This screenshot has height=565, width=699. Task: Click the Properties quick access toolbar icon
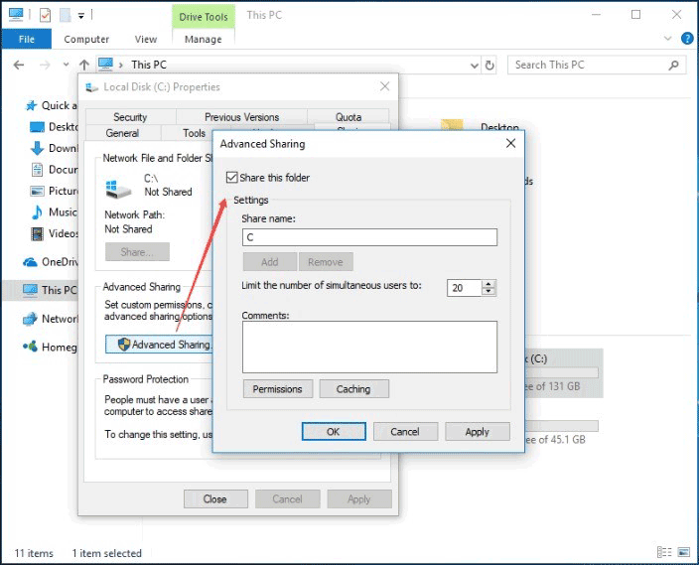tap(45, 15)
